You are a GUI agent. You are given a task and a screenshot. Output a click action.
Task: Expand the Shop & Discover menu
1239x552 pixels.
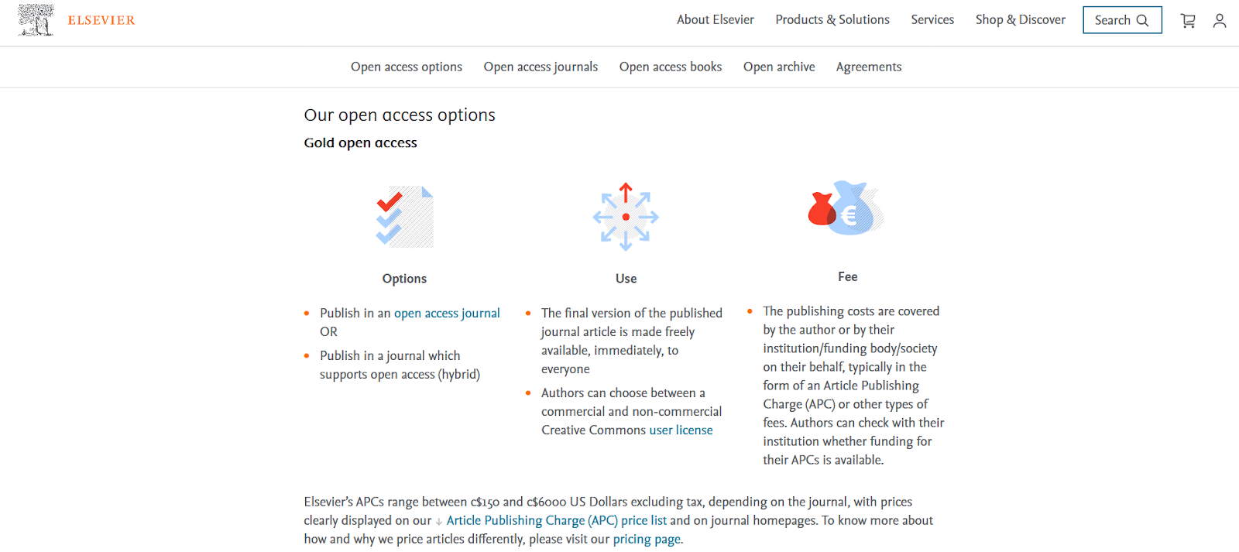pos(1021,20)
